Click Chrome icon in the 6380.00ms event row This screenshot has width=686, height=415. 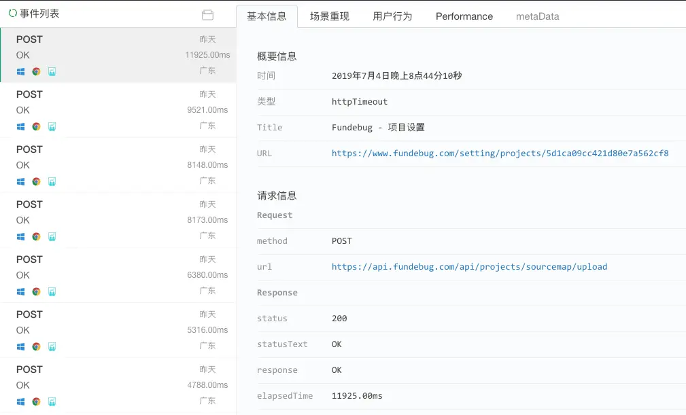36,292
